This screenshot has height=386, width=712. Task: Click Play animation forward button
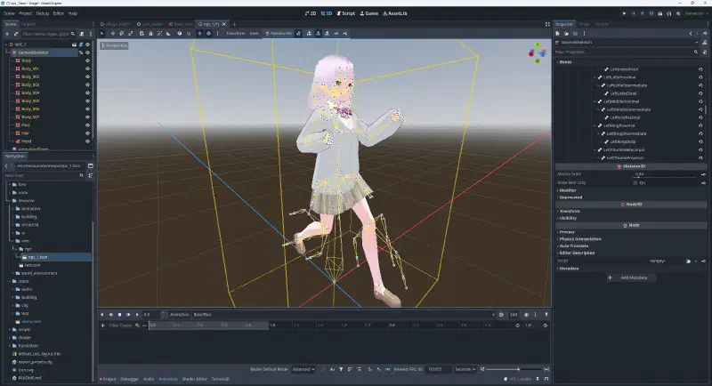(x=137, y=314)
